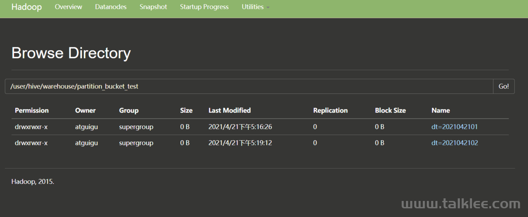Switch to the Snapshot tab
528x217 pixels.
coord(153,7)
